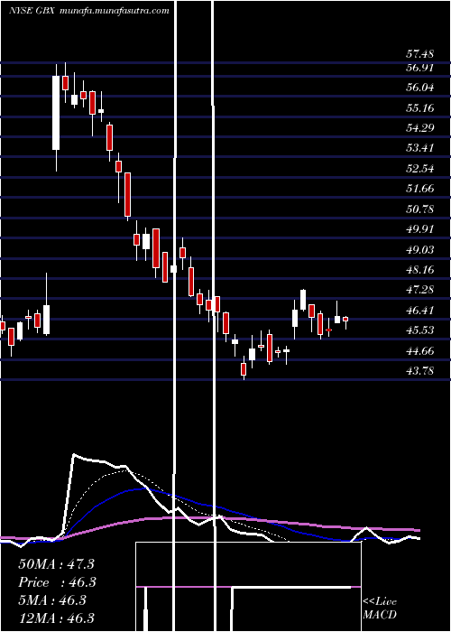Click the 56.91 price axis label
Viewport: 451px width, 632px height.
pos(419,68)
